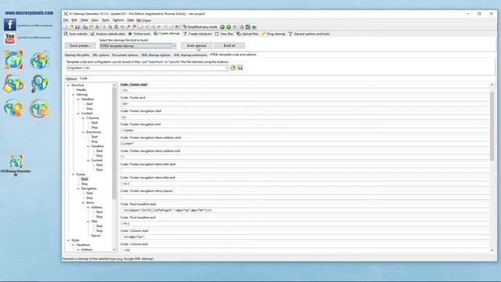Switch to Upload files tab
This screenshot has height=282, width=501.
coord(247,34)
